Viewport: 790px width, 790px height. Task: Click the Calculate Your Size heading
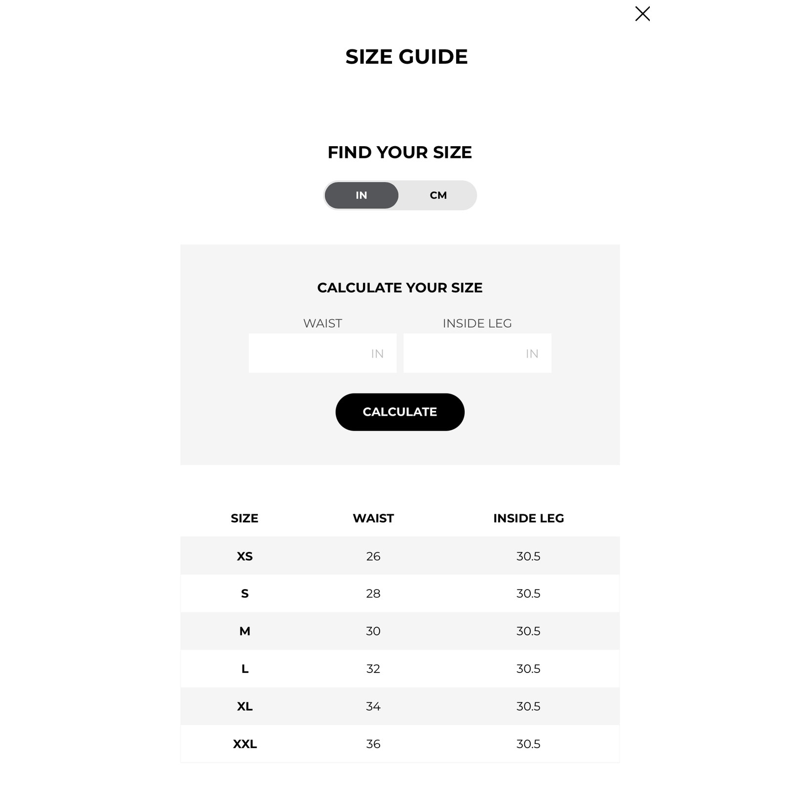[x=400, y=287]
